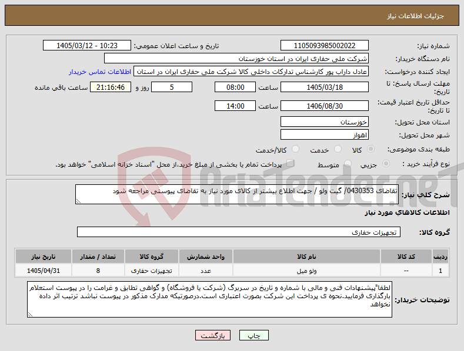
Task: Click the نام کالا column header
Action: click(306, 256)
